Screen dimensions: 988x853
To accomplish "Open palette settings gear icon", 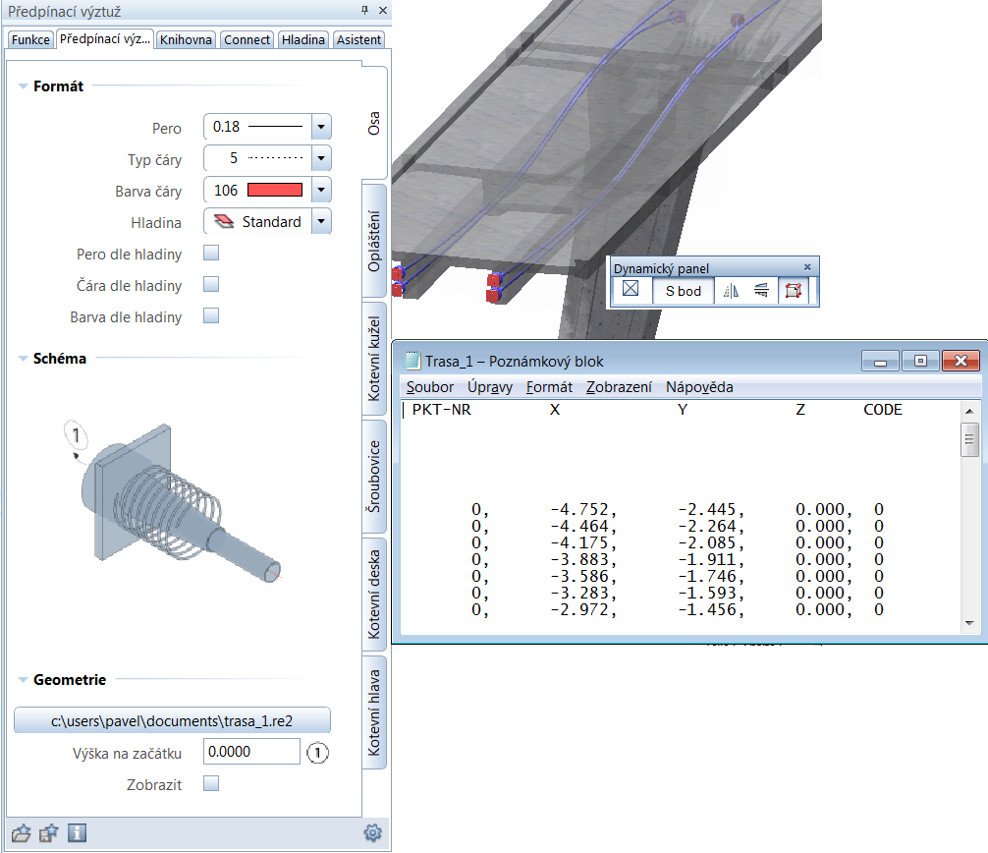I will coord(372,833).
